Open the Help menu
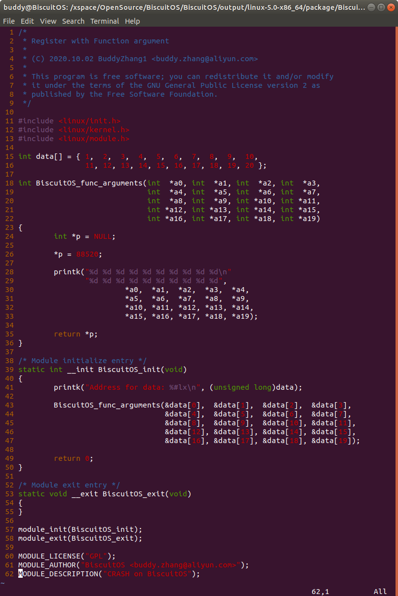The width and height of the screenshot is (398, 596). pos(132,21)
